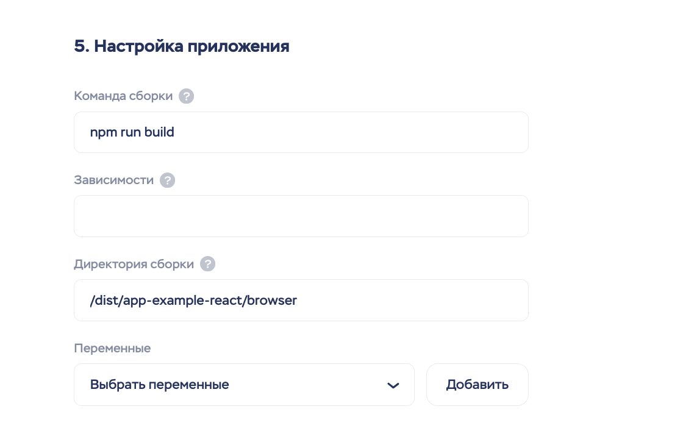Click the Команда сборки field label
Viewport: 683px width, 445px height.
pos(123,96)
